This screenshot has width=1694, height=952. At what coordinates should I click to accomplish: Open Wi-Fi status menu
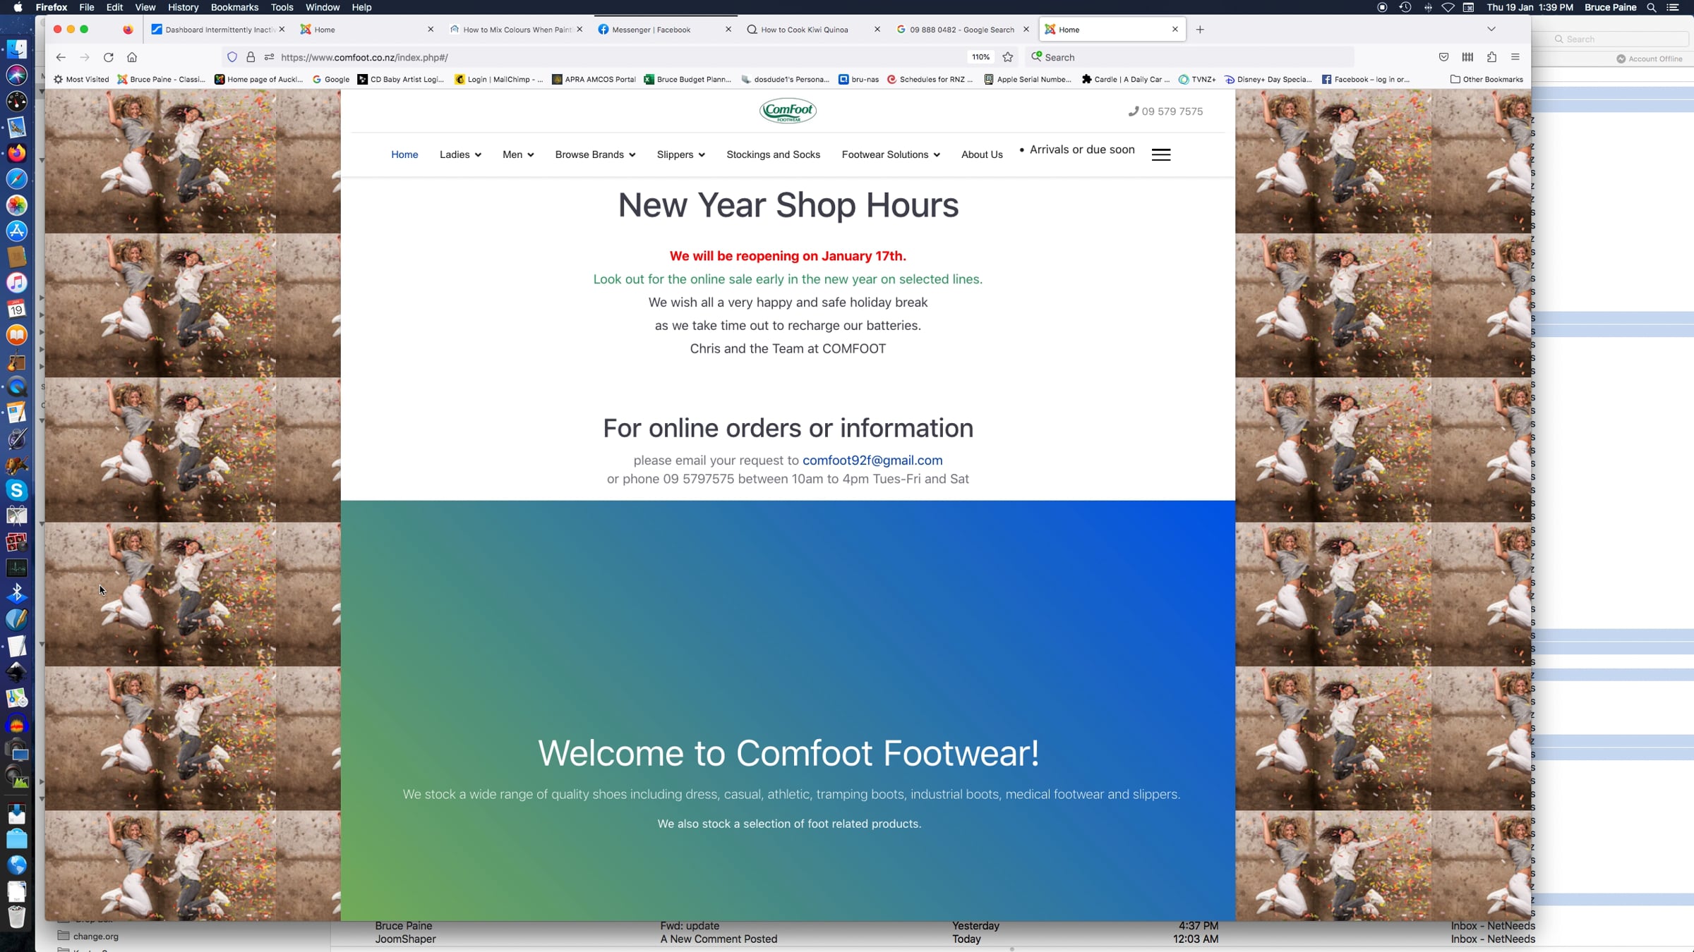pos(1448,7)
